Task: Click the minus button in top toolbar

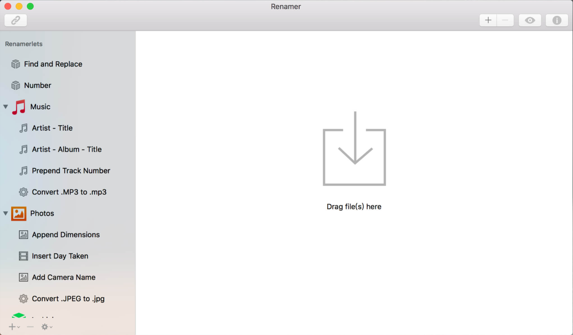Action: click(x=505, y=20)
